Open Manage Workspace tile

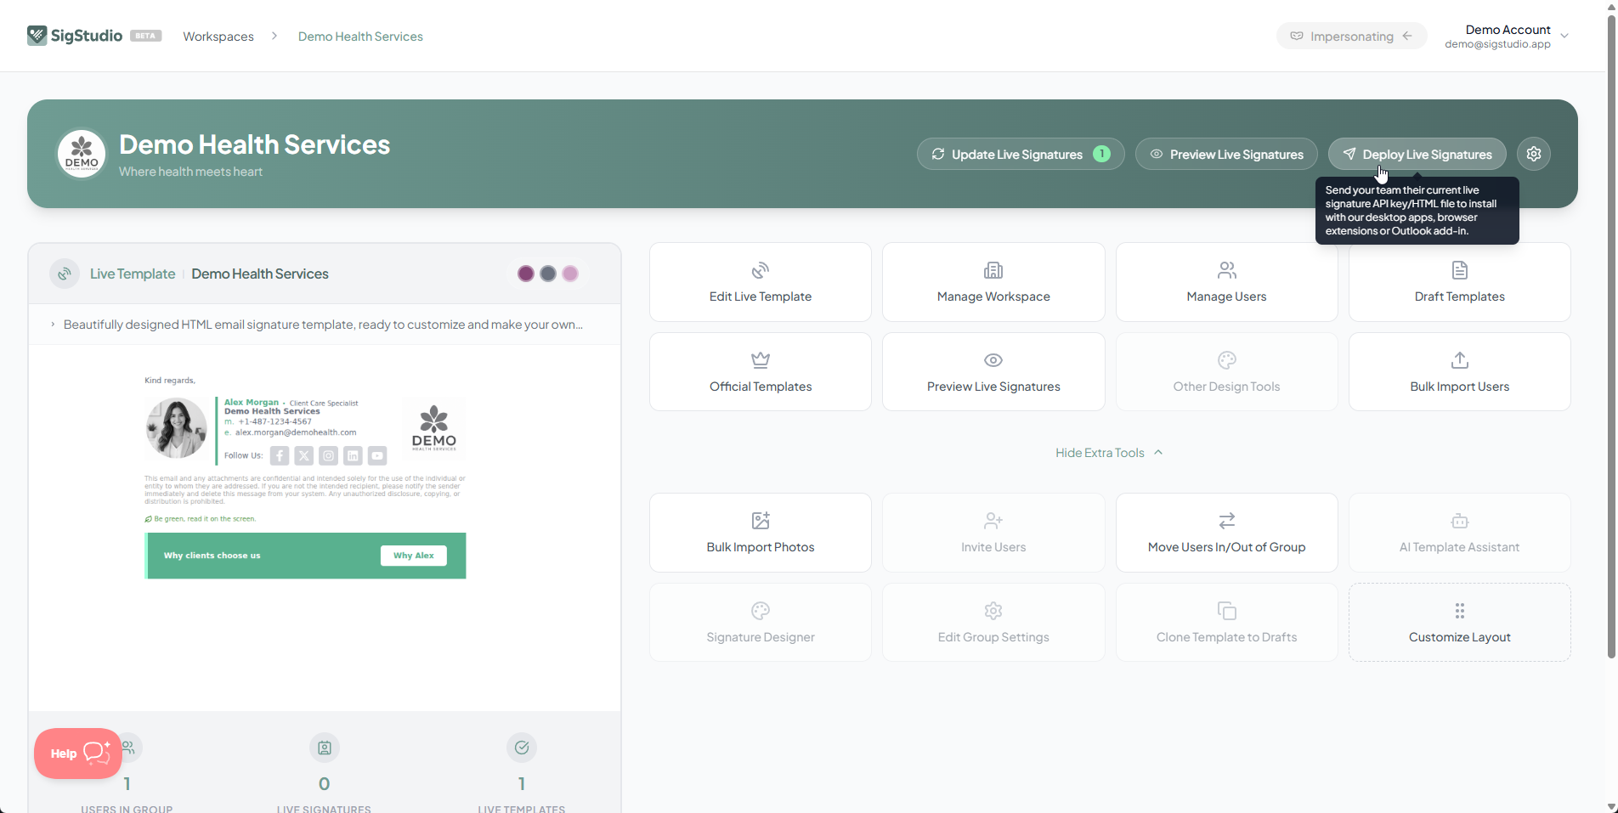(x=993, y=282)
